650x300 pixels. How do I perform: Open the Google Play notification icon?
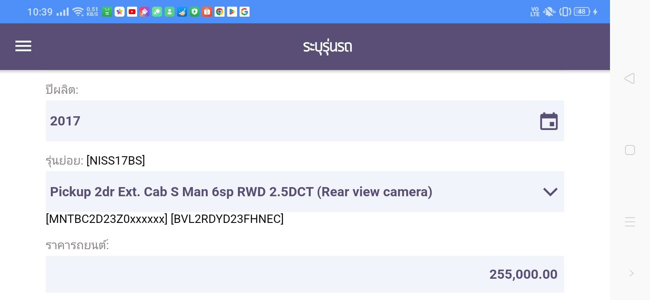coord(232,12)
